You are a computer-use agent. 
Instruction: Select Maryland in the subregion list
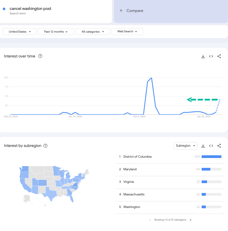[x=170, y=169]
